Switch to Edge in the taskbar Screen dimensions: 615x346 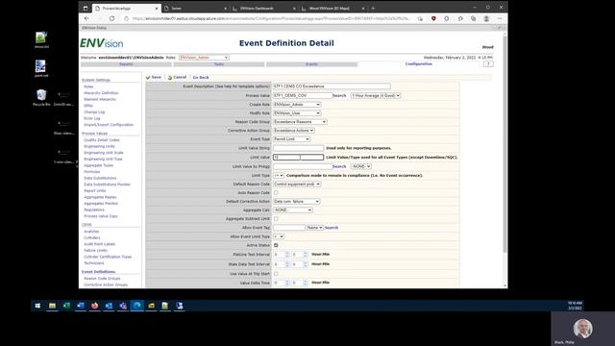tap(136, 306)
